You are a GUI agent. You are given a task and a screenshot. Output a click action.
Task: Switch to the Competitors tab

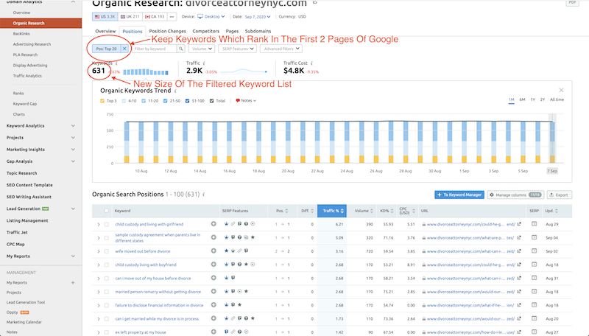coord(206,31)
